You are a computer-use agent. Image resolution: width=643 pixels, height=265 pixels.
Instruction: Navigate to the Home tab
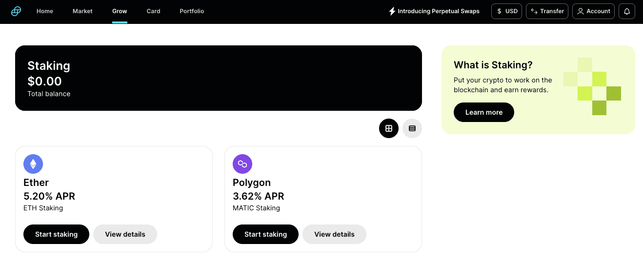(x=45, y=11)
